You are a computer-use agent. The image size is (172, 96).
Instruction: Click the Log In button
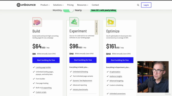(x=146, y=5)
